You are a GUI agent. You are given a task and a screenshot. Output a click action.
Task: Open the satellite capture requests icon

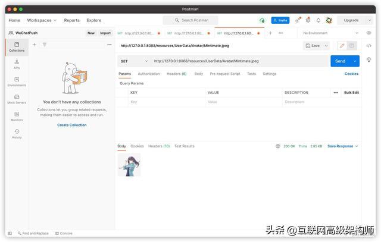[x=298, y=20]
